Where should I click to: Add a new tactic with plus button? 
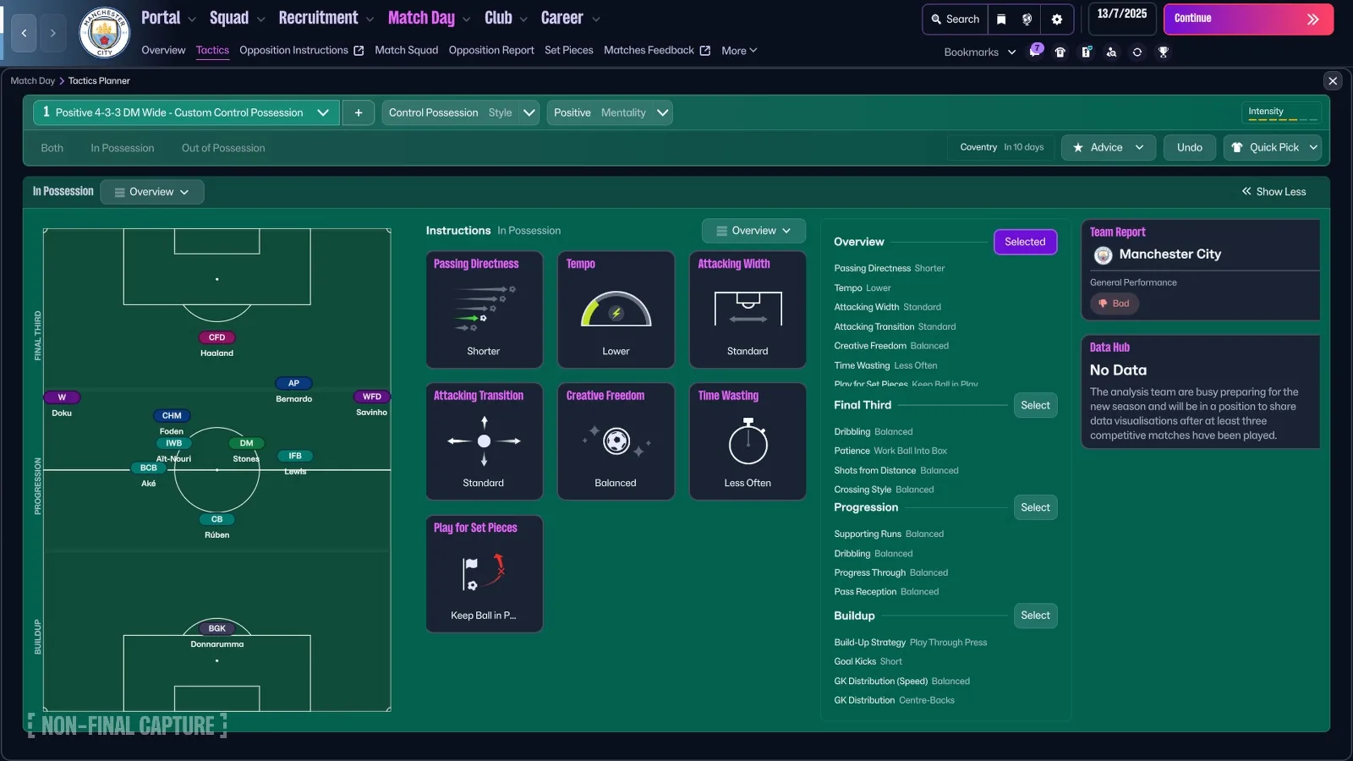tap(359, 112)
